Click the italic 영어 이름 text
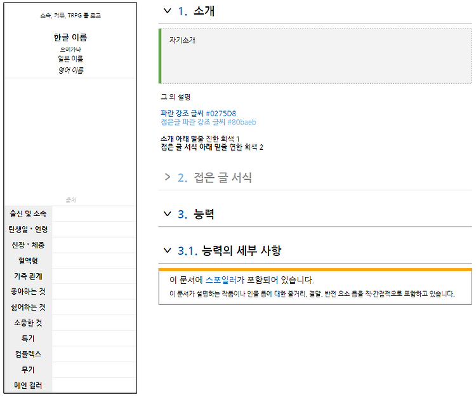 coord(70,70)
